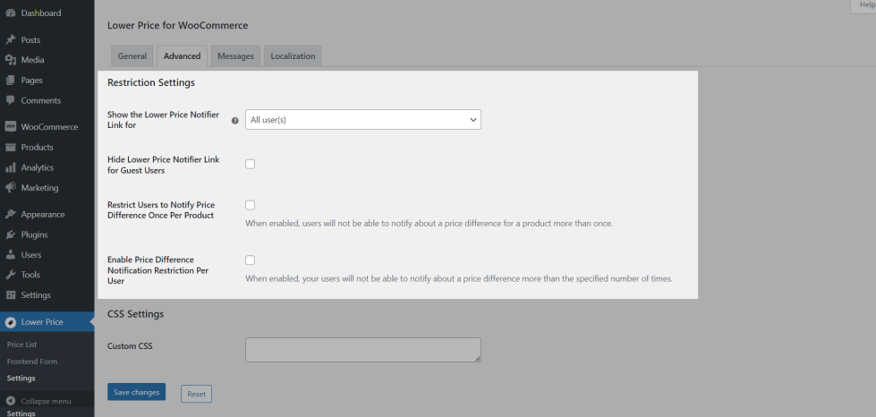Click into the Custom CSS textarea
876x417 pixels.
pyautogui.click(x=362, y=350)
